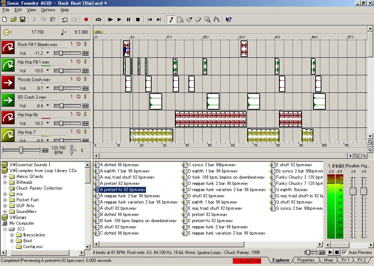Screen dimensions: 374x266
Task: Select the Zoom magnifier tool
Action: (207, 20)
